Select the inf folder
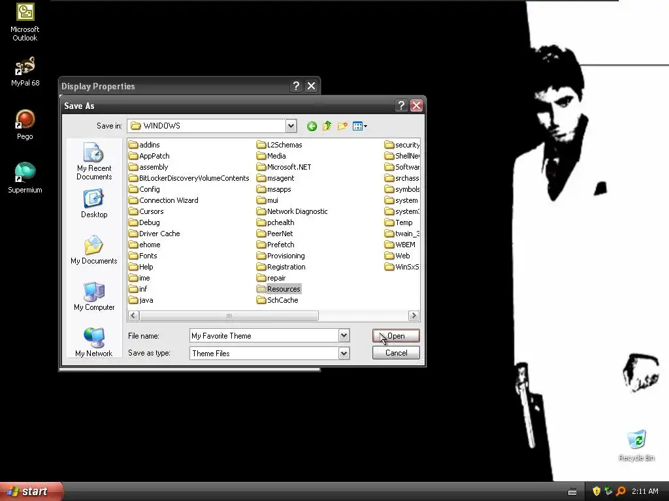The image size is (669, 501). (x=139, y=289)
